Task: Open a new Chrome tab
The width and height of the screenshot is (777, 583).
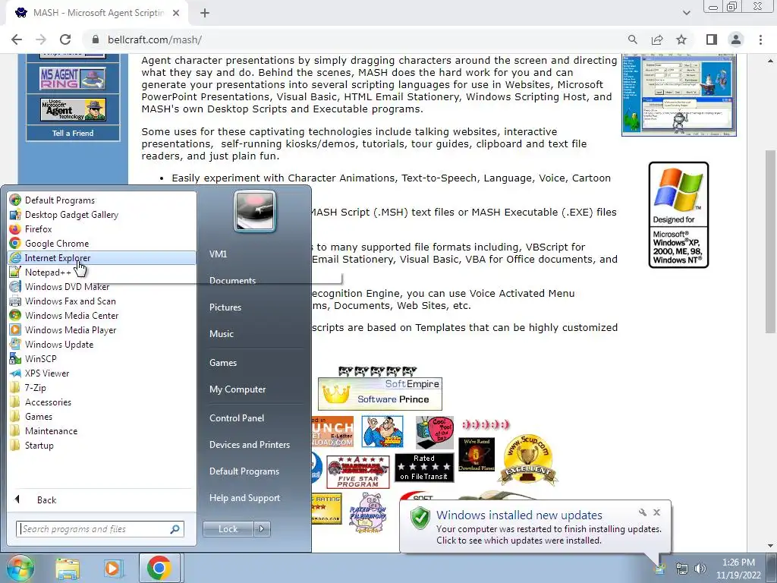Action: (205, 13)
